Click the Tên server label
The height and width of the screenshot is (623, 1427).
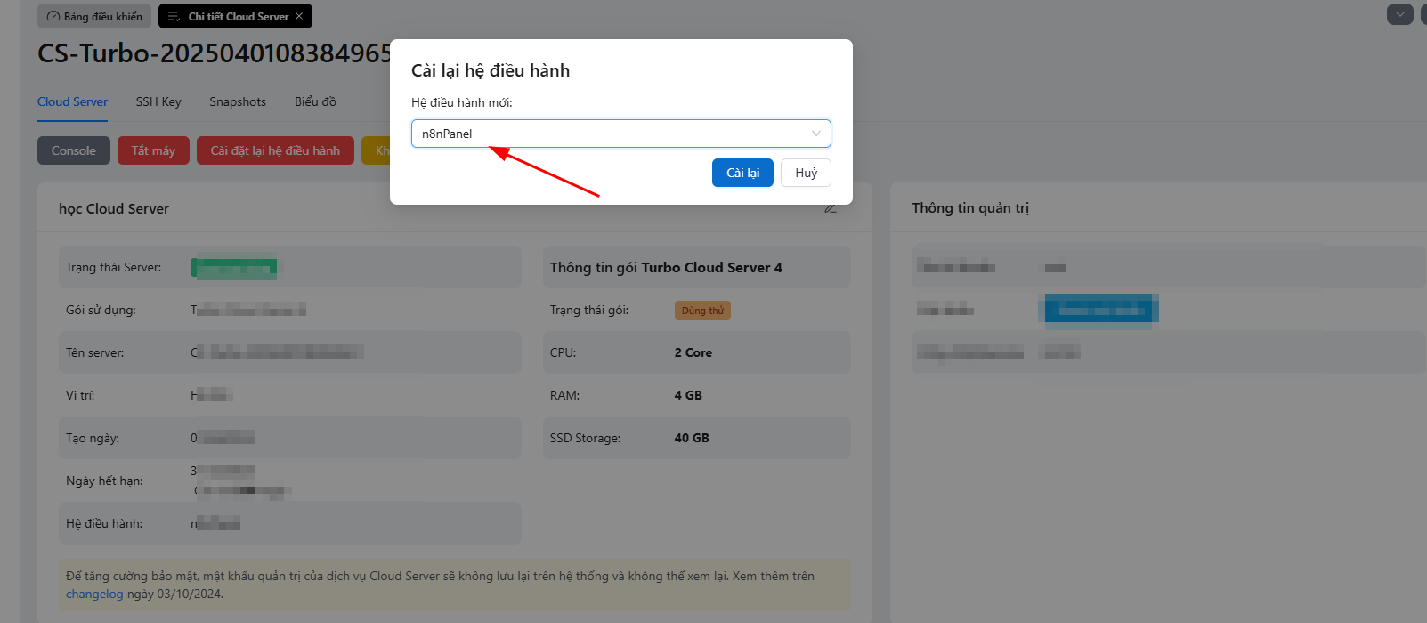95,352
